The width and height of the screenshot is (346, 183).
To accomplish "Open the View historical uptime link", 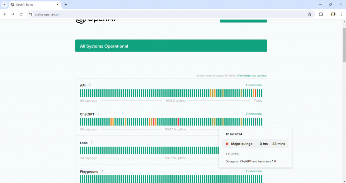I will tap(252, 76).
